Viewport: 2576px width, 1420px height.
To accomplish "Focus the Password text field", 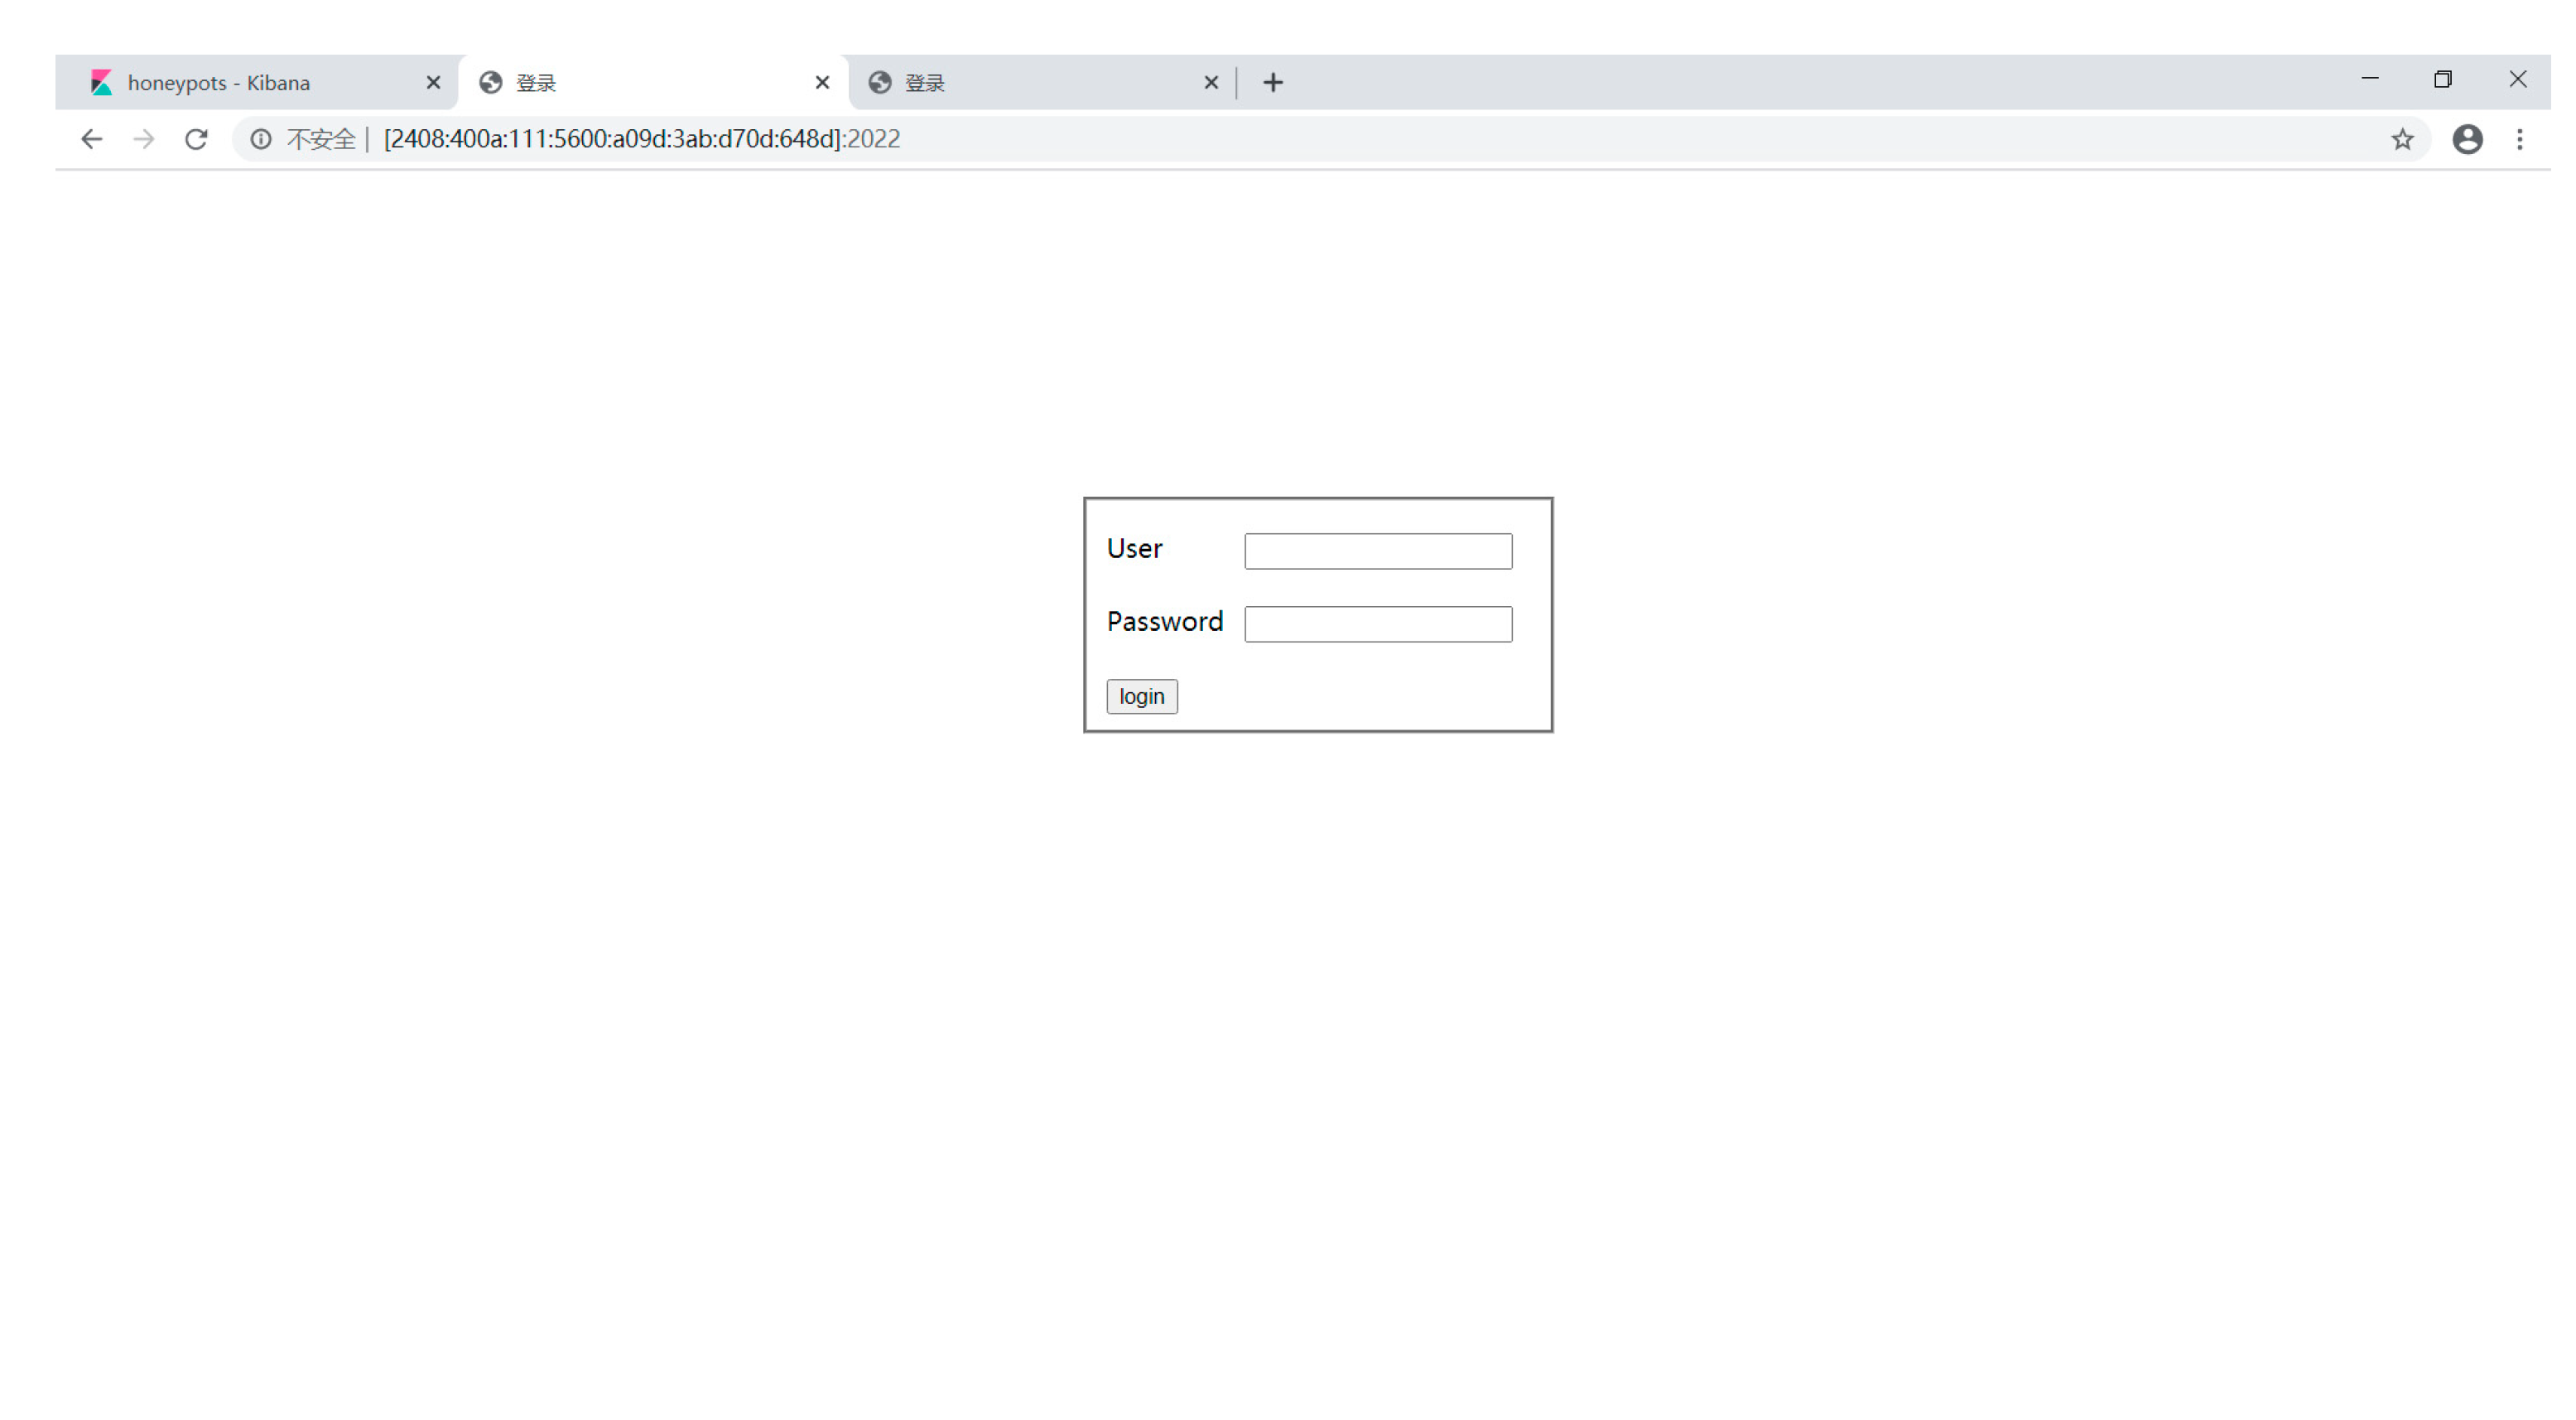I will coord(1377,624).
